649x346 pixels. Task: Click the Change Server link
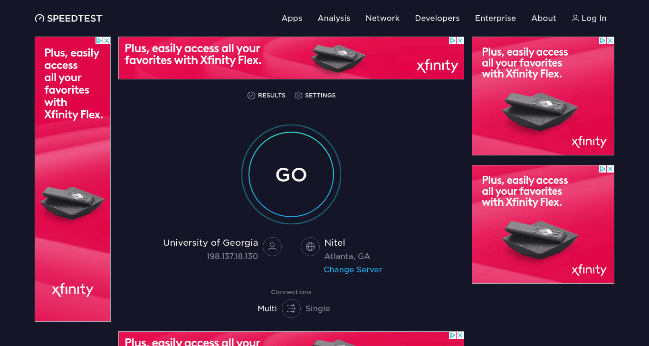[353, 269]
